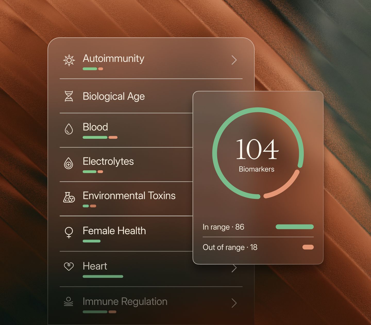The height and width of the screenshot is (325, 371).
Task: Click the Biomarkers label under 104
Action: (x=257, y=169)
